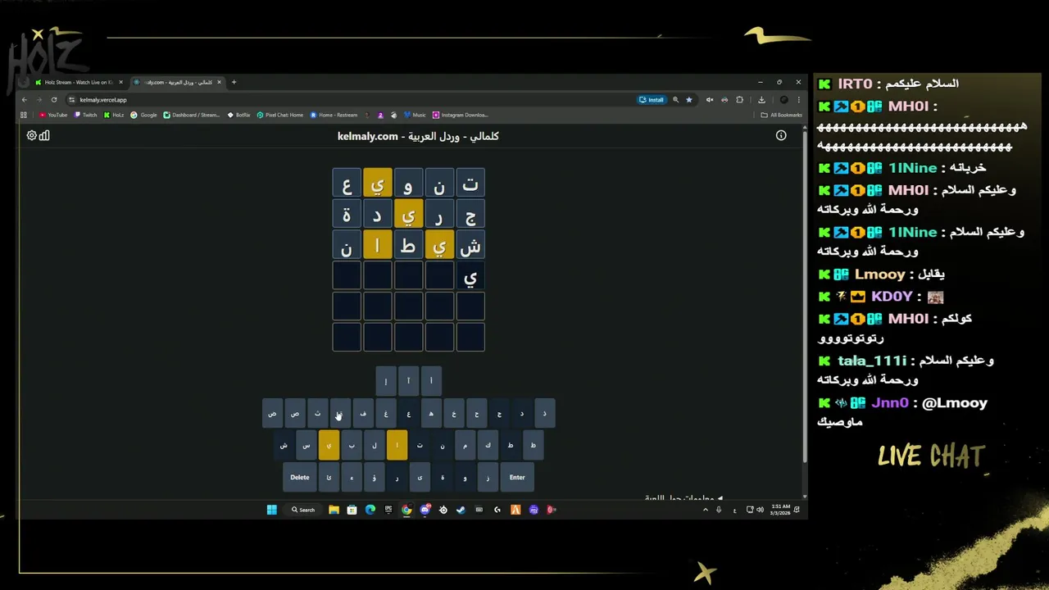Open the browser extensions puzzle icon
1049x590 pixels.
739,100
